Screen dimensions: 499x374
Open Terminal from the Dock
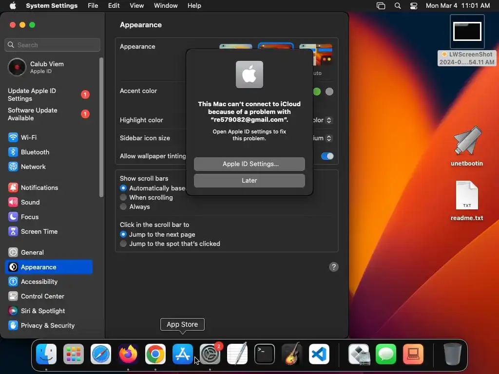pos(265,354)
